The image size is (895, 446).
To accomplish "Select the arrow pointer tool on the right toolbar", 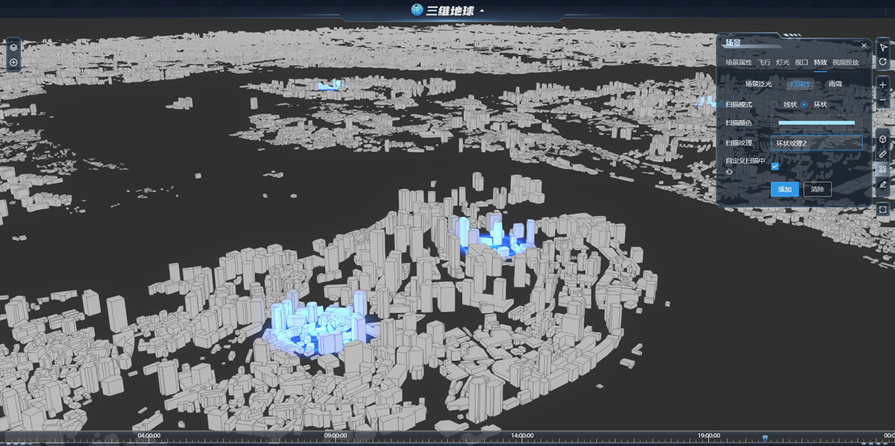I will (x=882, y=48).
